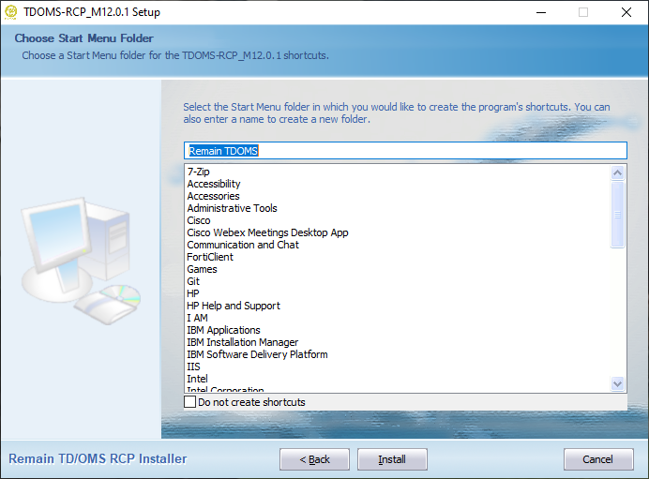Select Accessibility in the folder list
The width and height of the screenshot is (649, 479).
pyautogui.click(x=214, y=184)
